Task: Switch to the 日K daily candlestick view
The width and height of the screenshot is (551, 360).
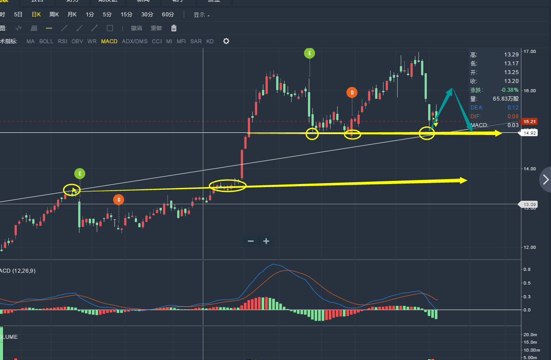Action: pos(36,14)
